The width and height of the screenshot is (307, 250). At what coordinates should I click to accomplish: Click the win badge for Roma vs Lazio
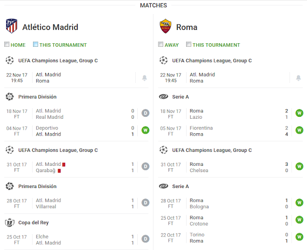(x=299, y=113)
